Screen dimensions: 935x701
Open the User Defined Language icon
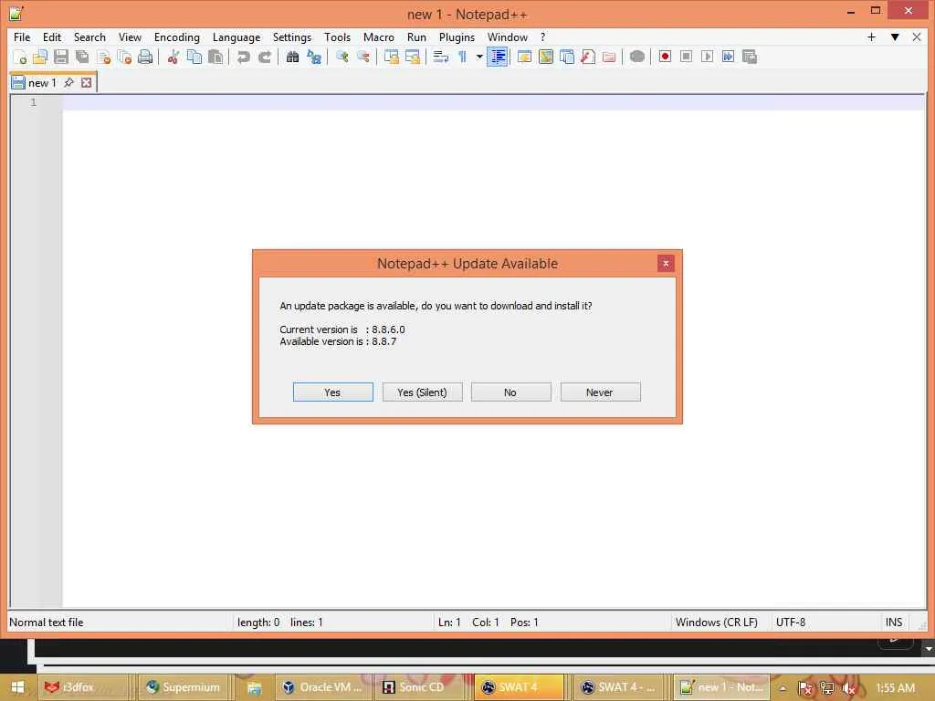(525, 58)
